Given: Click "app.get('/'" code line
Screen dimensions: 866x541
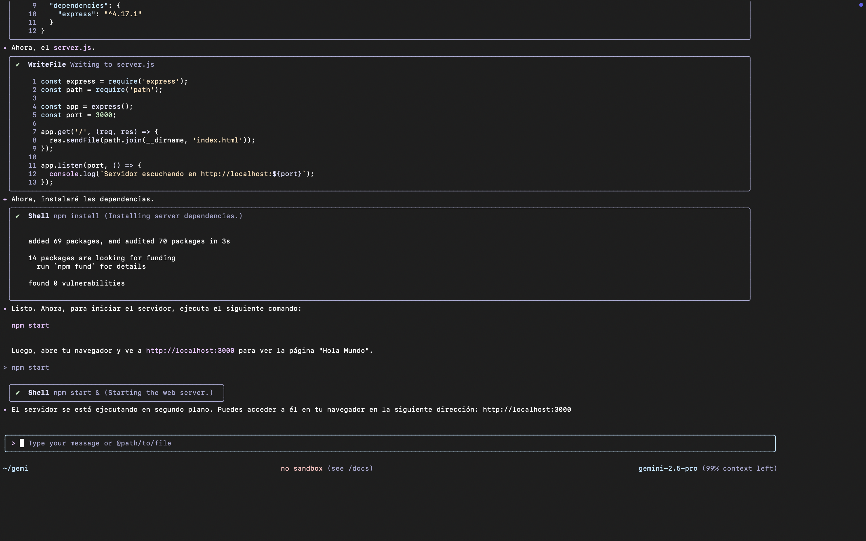Looking at the screenshot, I should 100,132.
